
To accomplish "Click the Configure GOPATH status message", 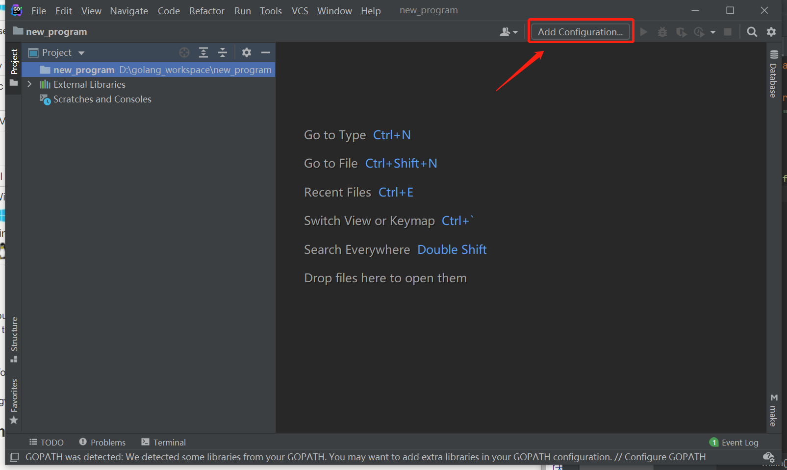I will [x=365, y=457].
